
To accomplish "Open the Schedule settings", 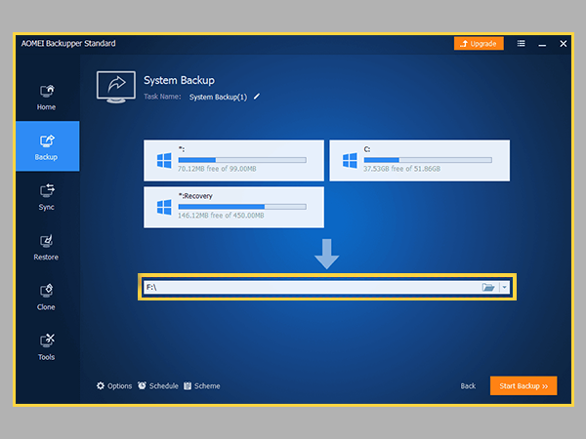I will coord(157,385).
